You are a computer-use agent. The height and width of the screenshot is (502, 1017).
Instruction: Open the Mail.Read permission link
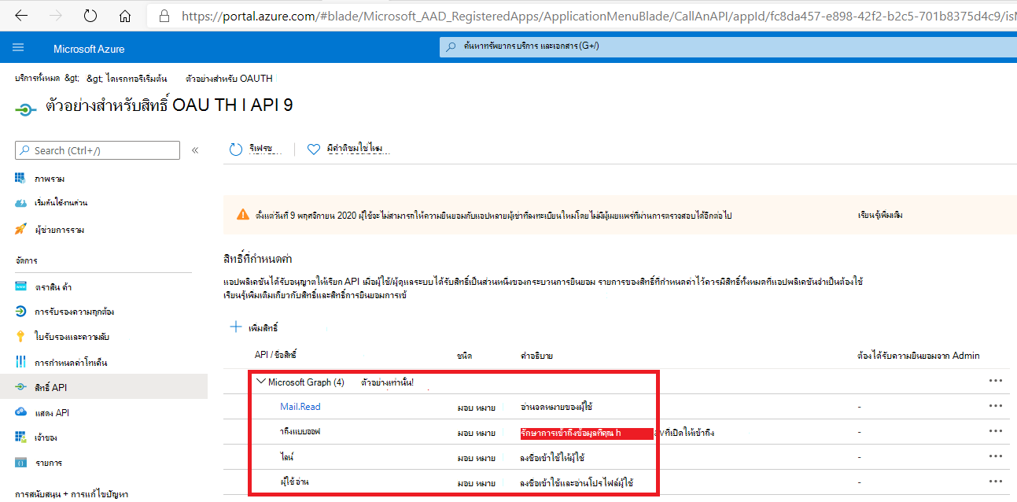click(300, 407)
